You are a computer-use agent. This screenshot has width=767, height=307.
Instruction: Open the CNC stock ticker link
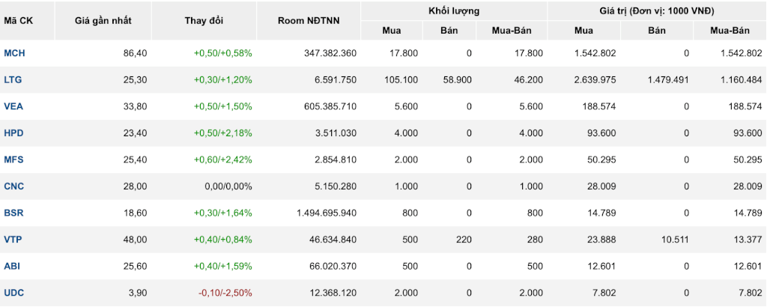pos(13,186)
